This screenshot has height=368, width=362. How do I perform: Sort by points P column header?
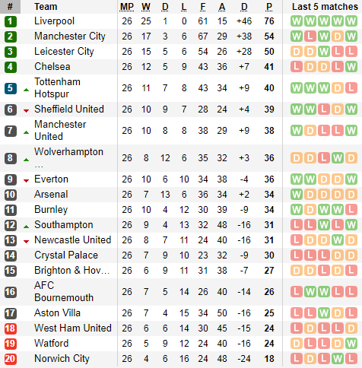coord(269,7)
